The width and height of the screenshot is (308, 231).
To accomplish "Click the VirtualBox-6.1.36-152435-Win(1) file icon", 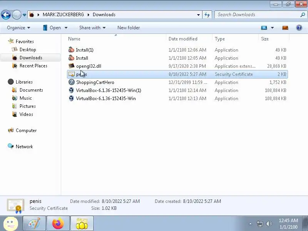I will [x=71, y=90].
